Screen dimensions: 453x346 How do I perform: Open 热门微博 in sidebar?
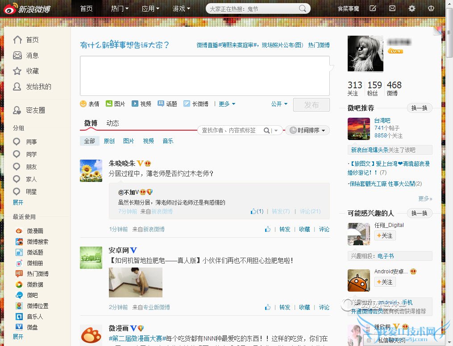32,274
